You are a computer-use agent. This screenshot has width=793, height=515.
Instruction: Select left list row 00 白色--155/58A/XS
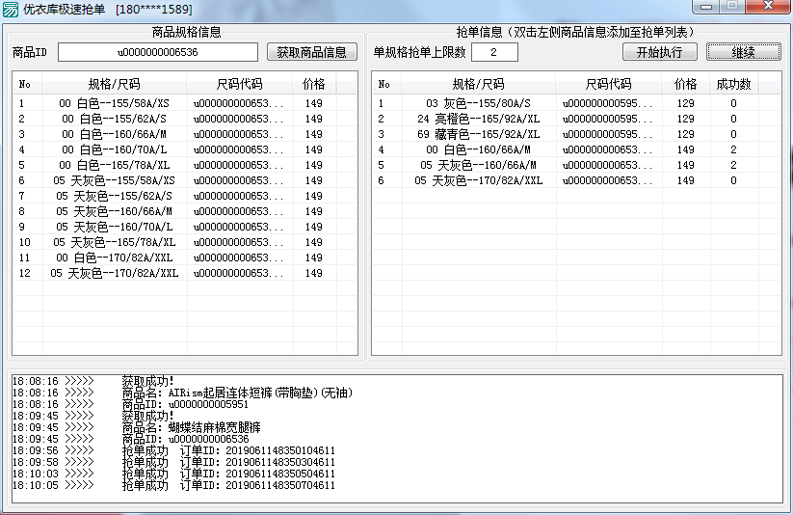[185, 103]
